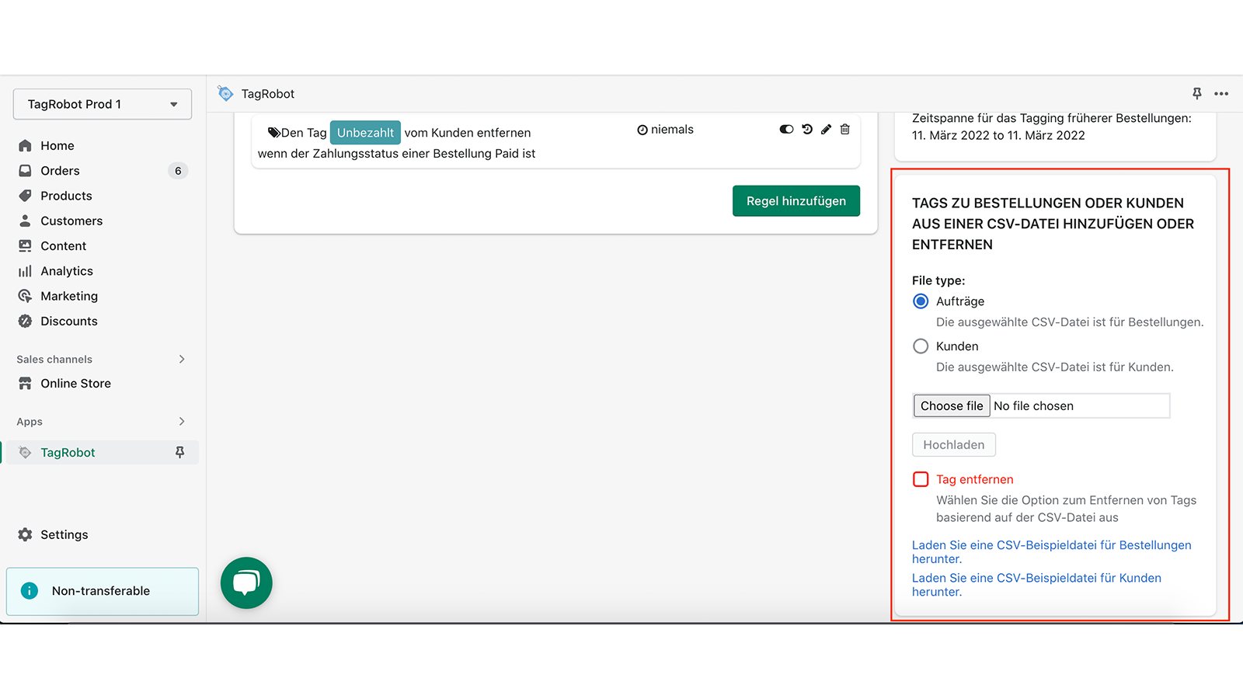Check the Tag entfernen checkbox
This screenshot has width=1243, height=699.
click(921, 479)
